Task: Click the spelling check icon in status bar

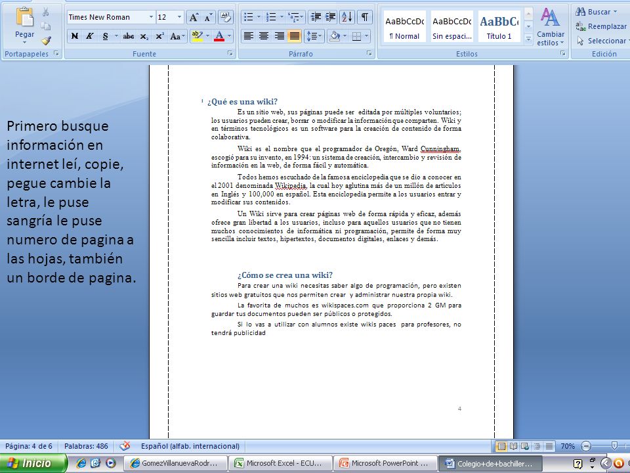Action: point(125,445)
